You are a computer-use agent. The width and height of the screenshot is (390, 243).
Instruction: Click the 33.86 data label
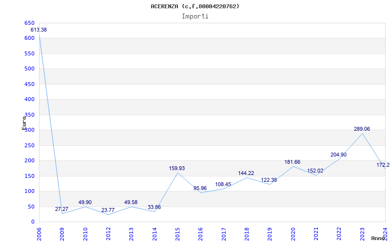[x=154, y=208]
